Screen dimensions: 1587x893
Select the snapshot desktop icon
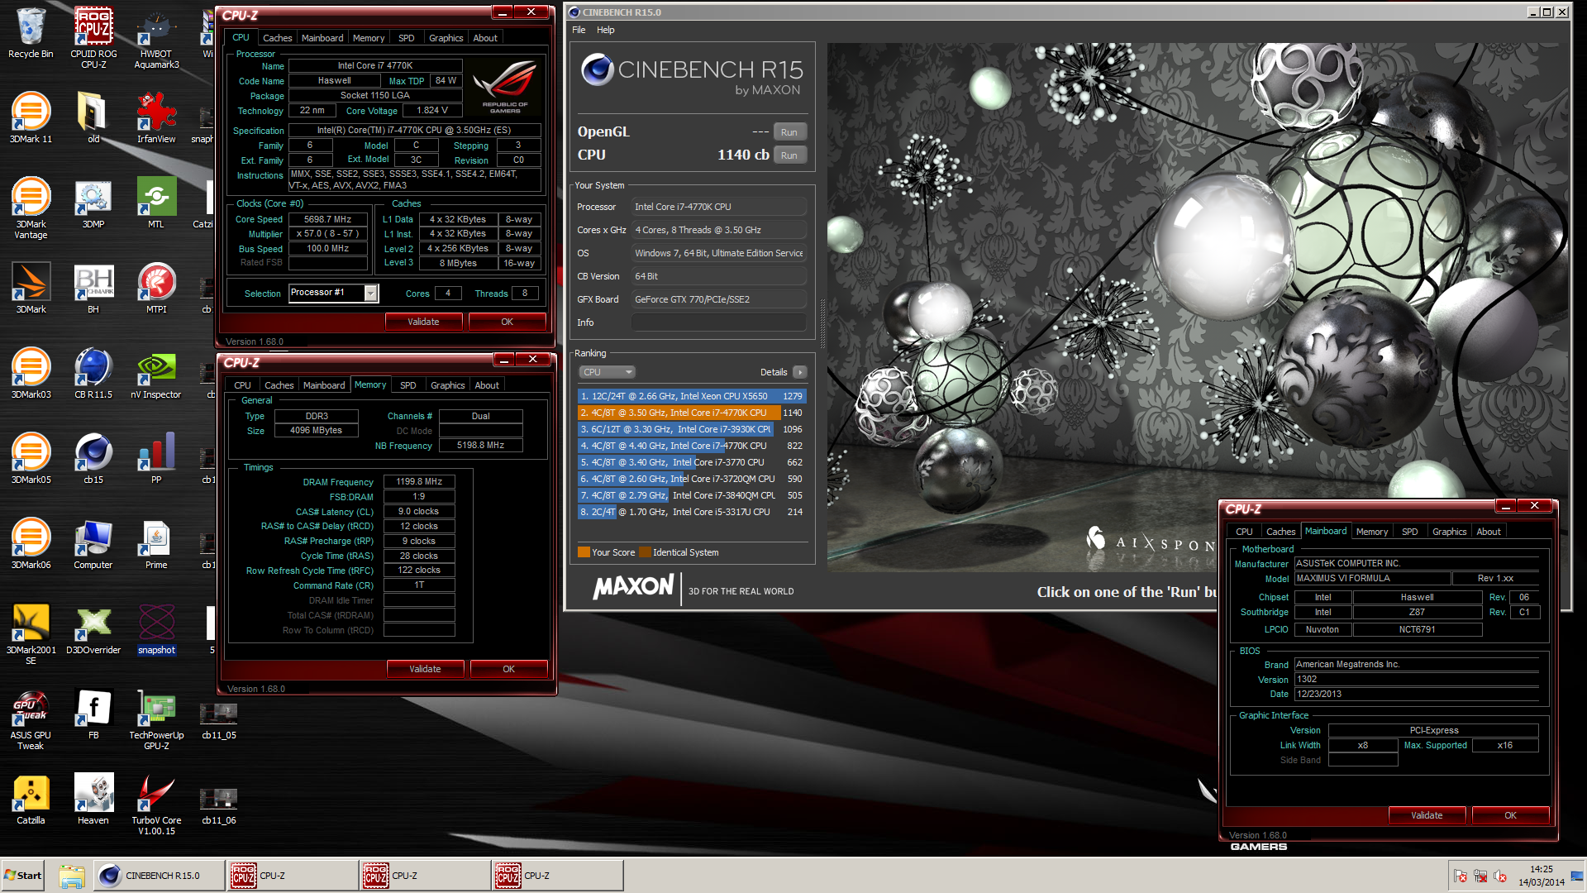point(156,629)
